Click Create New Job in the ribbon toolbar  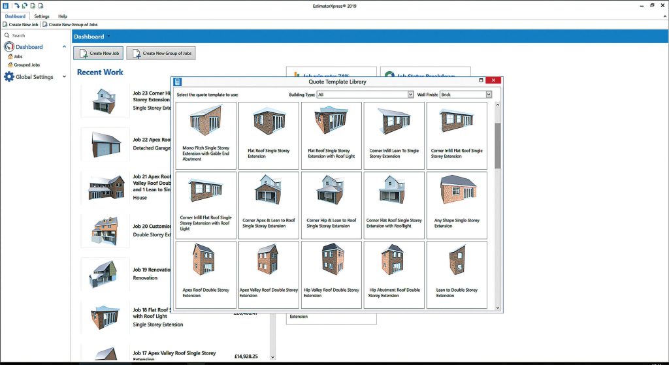(20, 25)
